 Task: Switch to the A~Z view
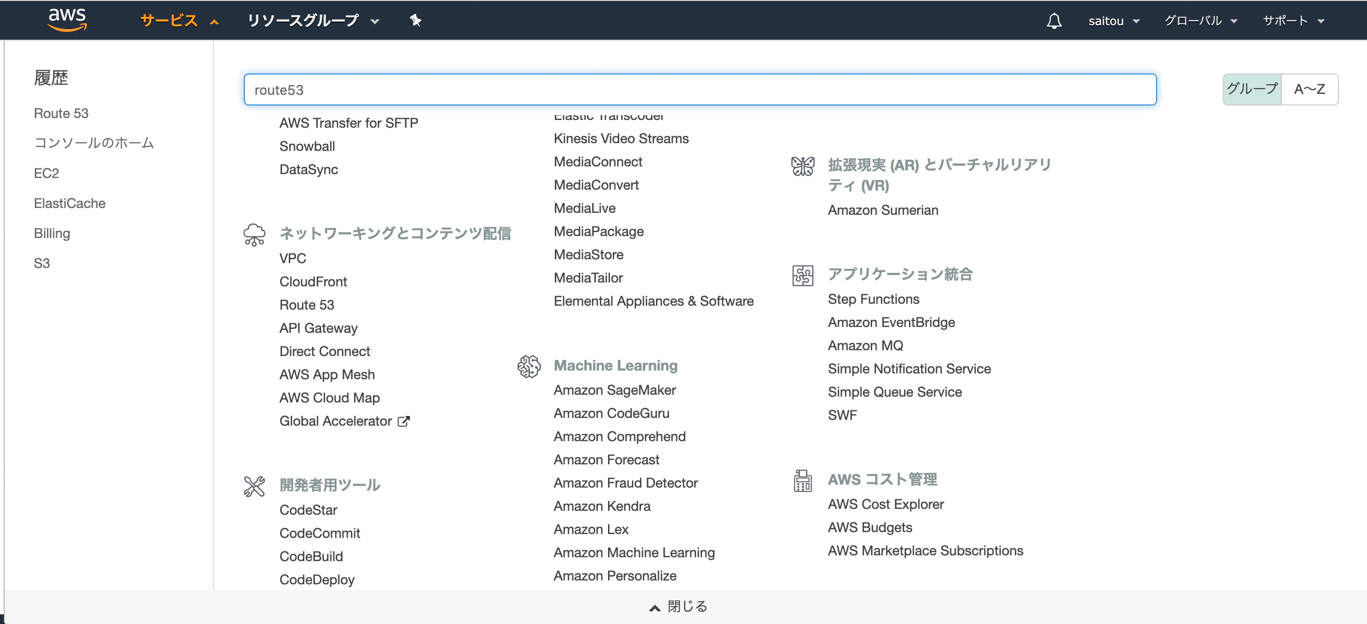pos(1309,89)
